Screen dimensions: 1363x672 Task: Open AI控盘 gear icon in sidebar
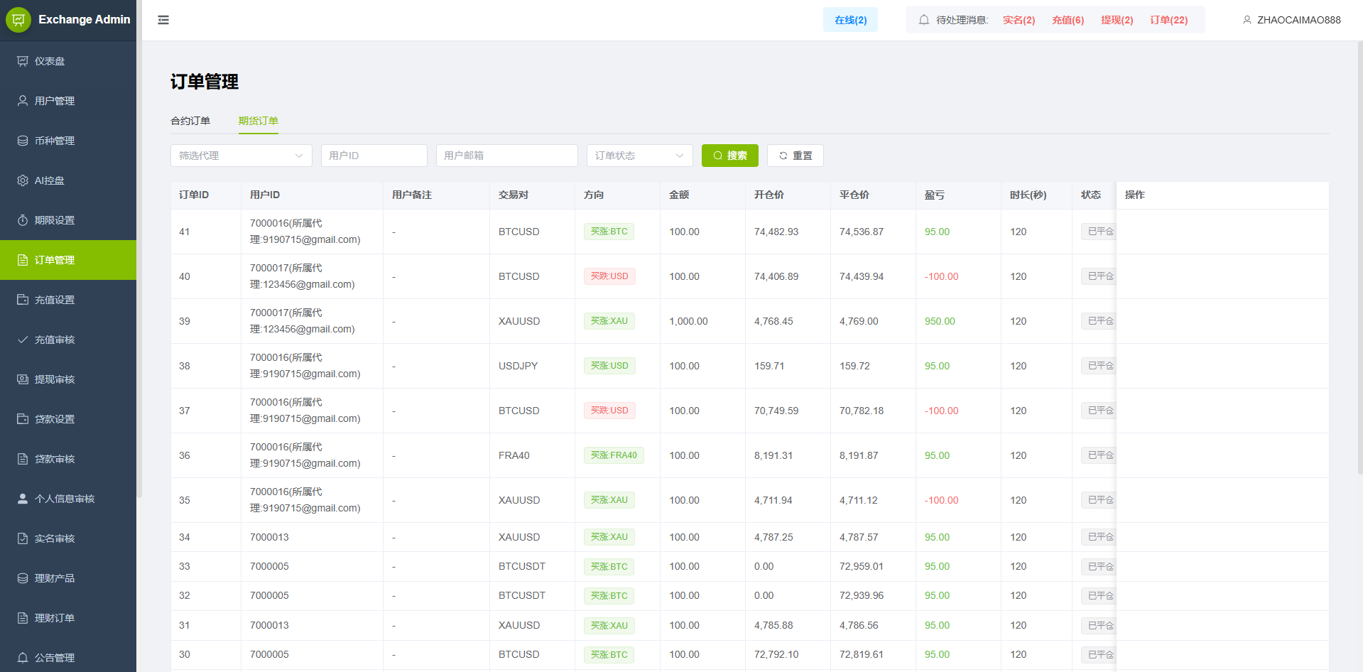23,180
